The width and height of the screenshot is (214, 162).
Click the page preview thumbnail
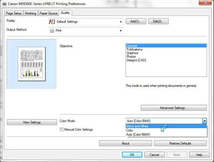tap(32, 64)
